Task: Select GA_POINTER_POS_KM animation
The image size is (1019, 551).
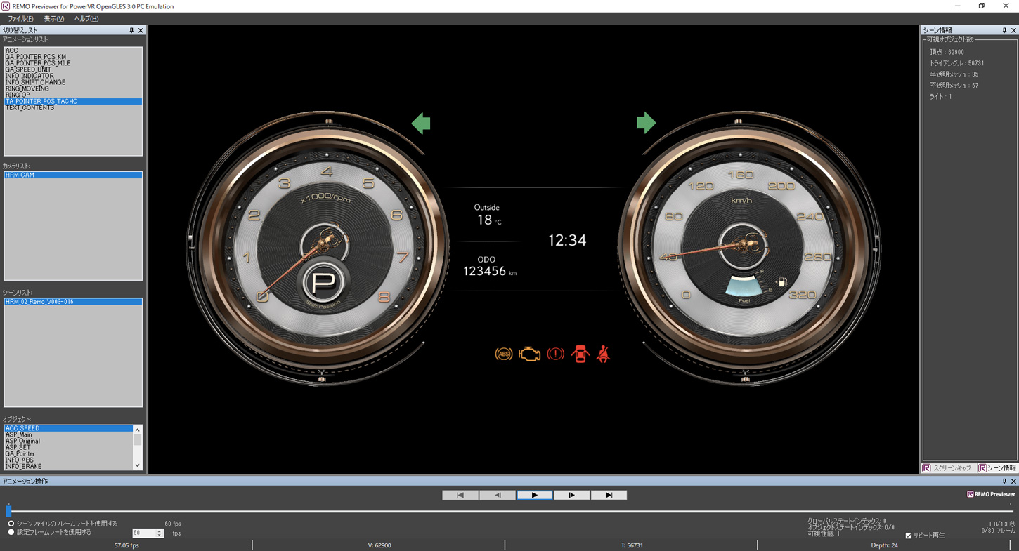Action: coord(73,57)
